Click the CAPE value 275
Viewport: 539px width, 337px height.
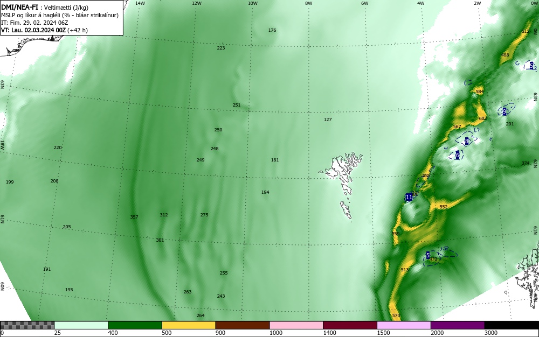(x=204, y=215)
